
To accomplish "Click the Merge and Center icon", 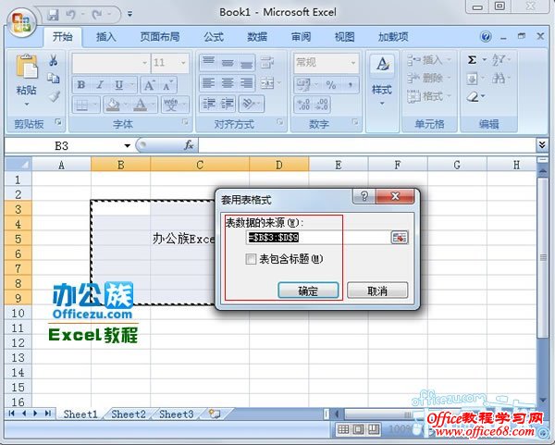I will click(x=267, y=83).
